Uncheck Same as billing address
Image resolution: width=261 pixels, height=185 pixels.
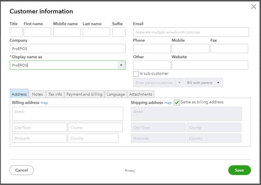[177, 102]
